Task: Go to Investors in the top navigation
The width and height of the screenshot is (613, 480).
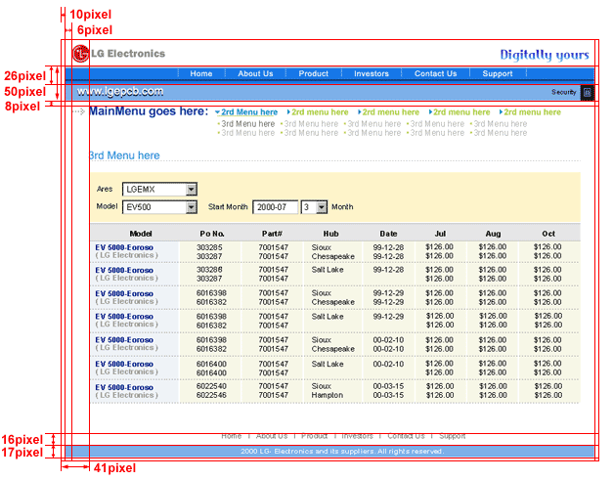Action: (x=371, y=73)
